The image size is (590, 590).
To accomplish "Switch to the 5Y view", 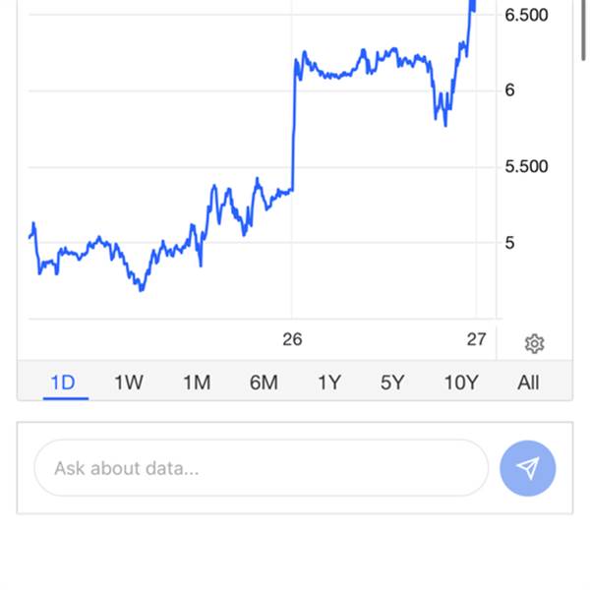I will tap(392, 382).
